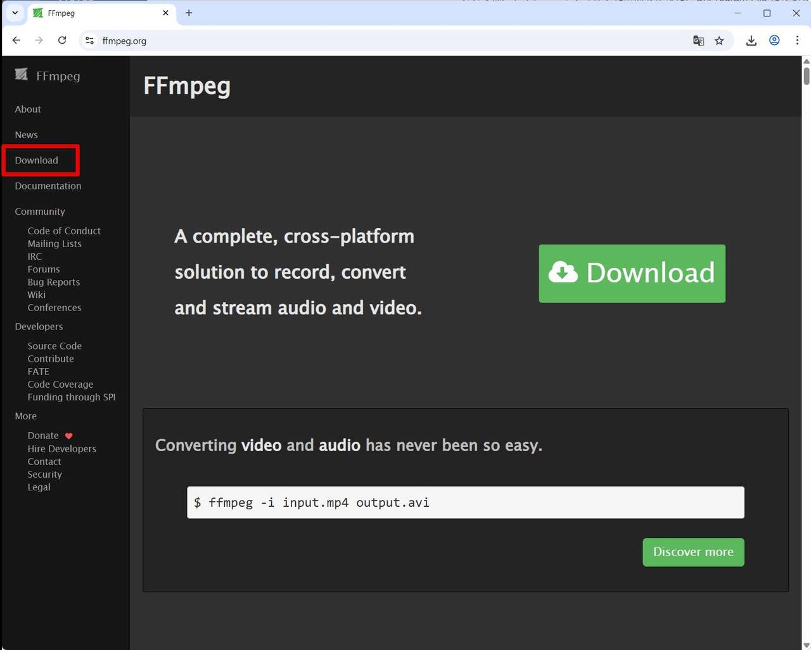Image resolution: width=811 pixels, height=650 pixels.
Task: Click the ffmpeg command example box
Action: click(x=466, y=502)
